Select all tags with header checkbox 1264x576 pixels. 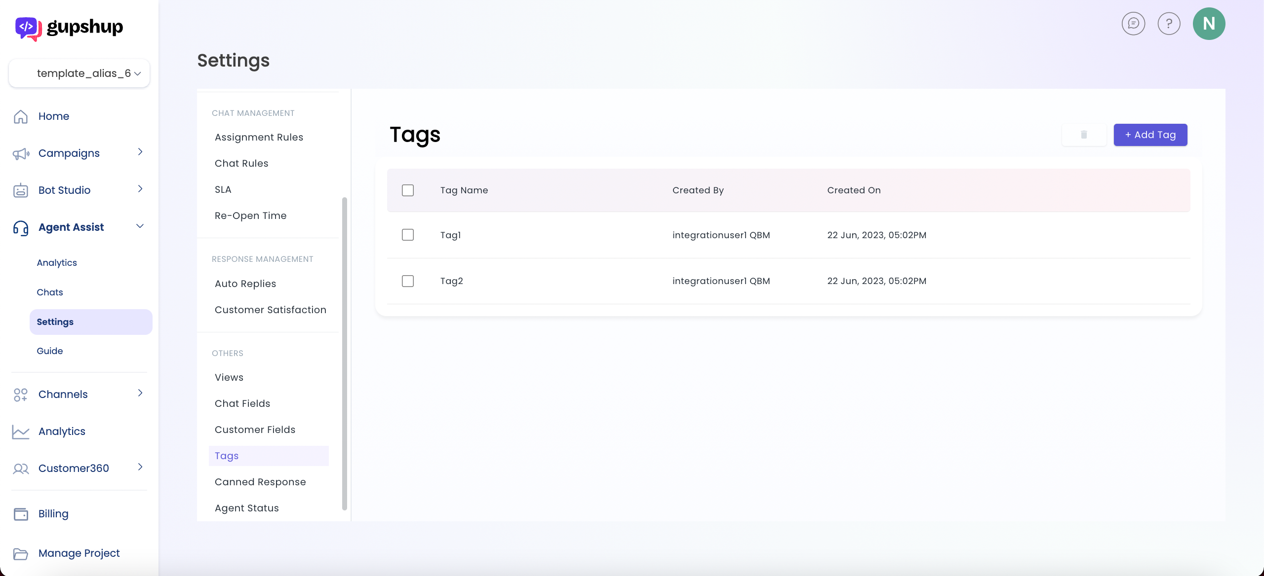408,190
